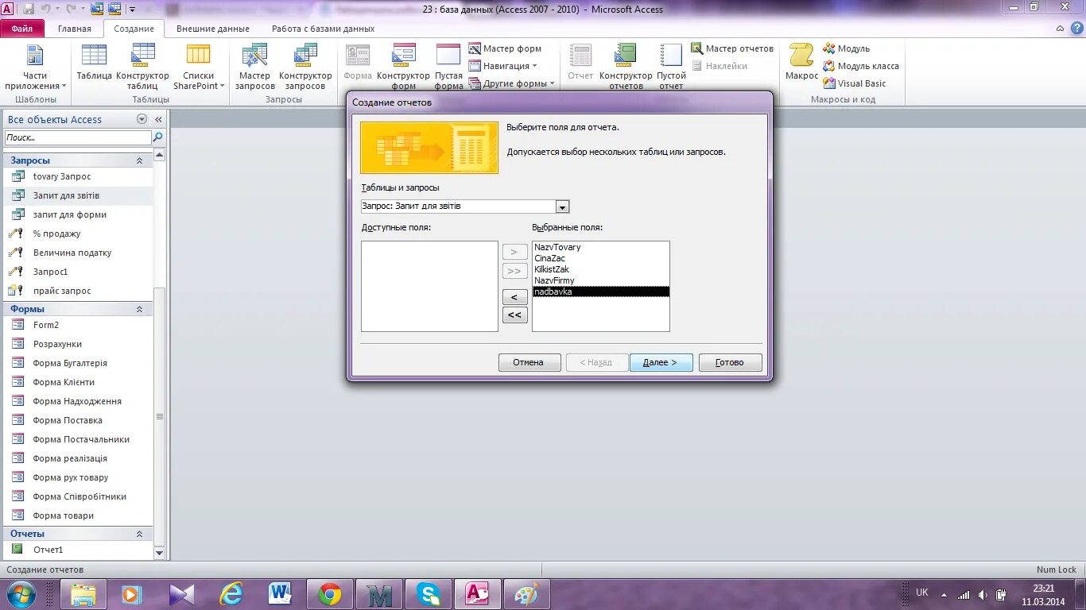Image resolution: width=1086 pixels, height=610 pixels.
Task: Insert a Class Module (Модуль класса)
Action: (x=861, y=66)
